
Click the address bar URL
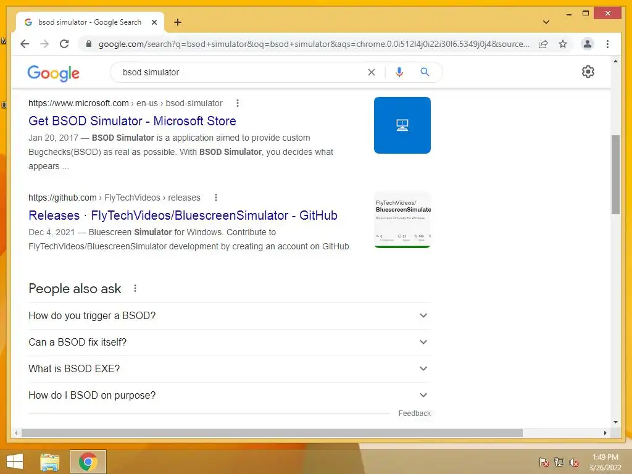point(314,44)
